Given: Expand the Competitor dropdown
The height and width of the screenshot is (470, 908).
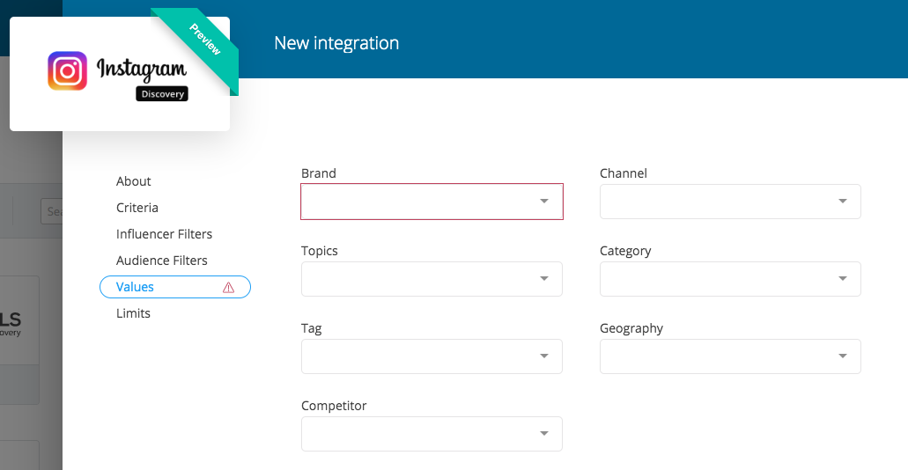Looking at the screenshot, I should point(432,434).
